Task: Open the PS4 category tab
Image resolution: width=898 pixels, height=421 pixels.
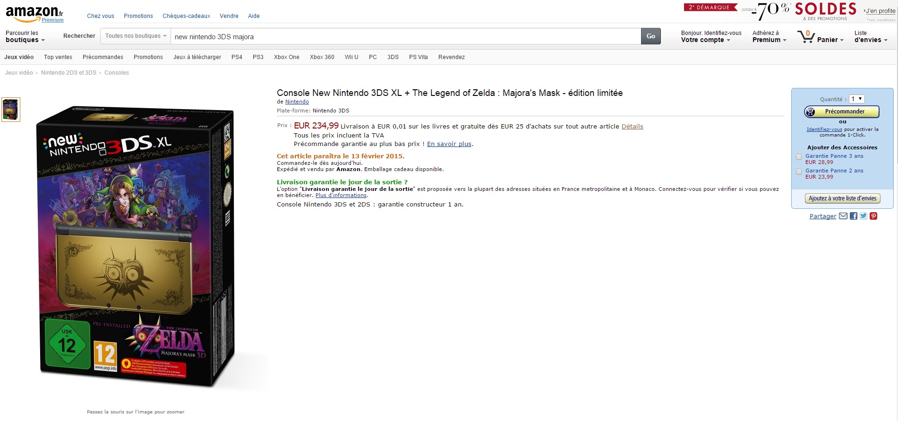Action: click(237, 57)
